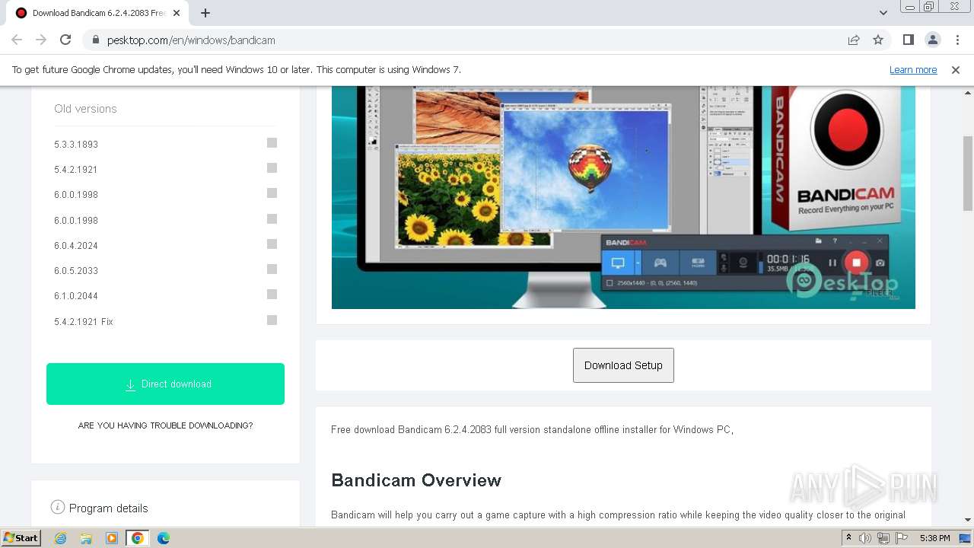Select old version 6.1.0.2044
Screen dimensions: 974x548
(x=76, y=295)
